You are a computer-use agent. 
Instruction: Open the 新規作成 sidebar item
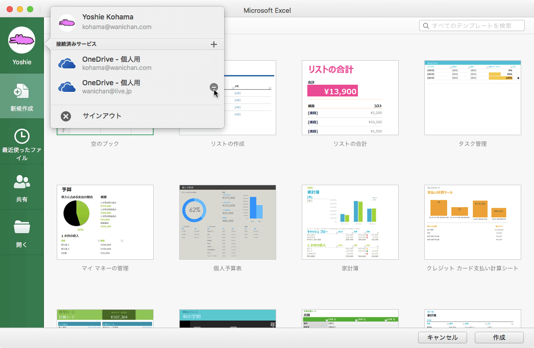[22, 96]
